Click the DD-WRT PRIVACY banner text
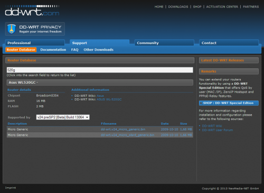 tap(40, 27)
